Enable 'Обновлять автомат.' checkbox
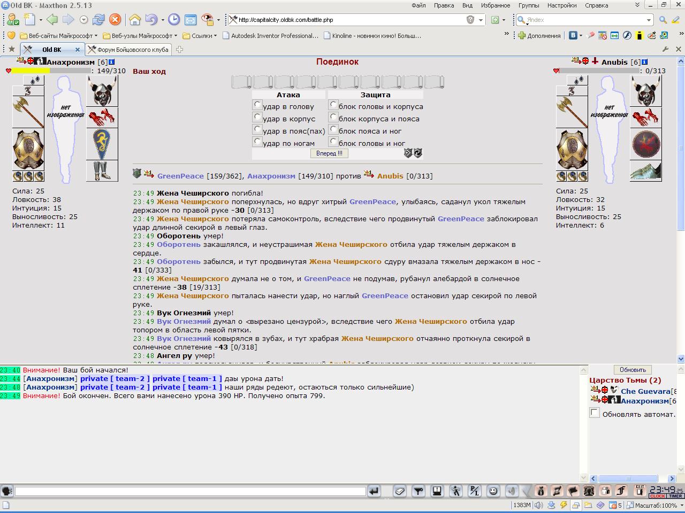This screenshot has width=685, height=513. pos(595,413)
